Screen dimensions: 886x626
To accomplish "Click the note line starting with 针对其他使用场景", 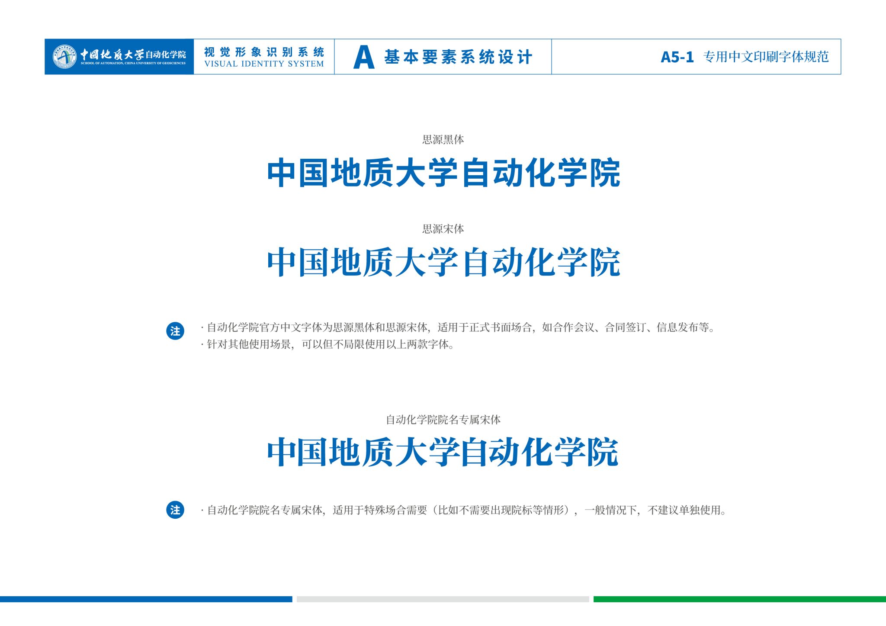I will coord(327,345).
